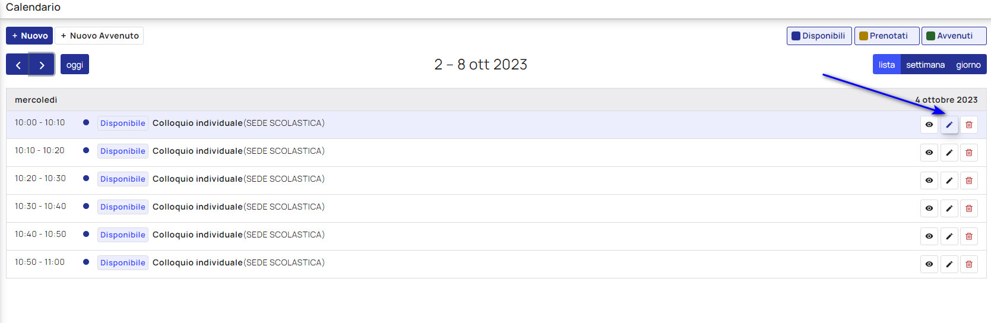This screenshot has height=323, width=991.
Task: Delete the 10:30 - 10:40 appointment
Action: (968, 208)
